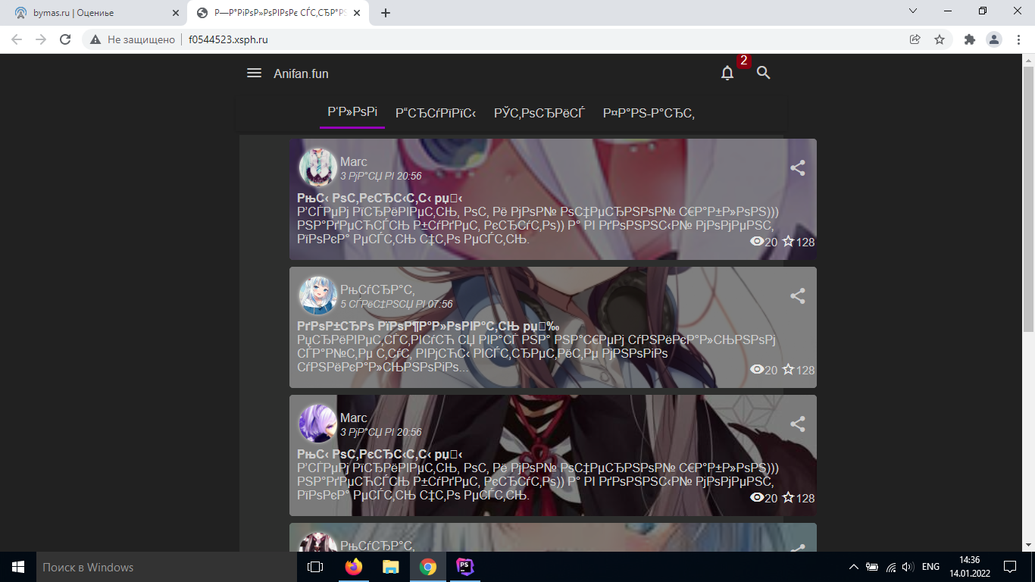This screenshot has width=1035, height=582.
Task: Click the Marc username on first post
Action: (x=353, y=161)
